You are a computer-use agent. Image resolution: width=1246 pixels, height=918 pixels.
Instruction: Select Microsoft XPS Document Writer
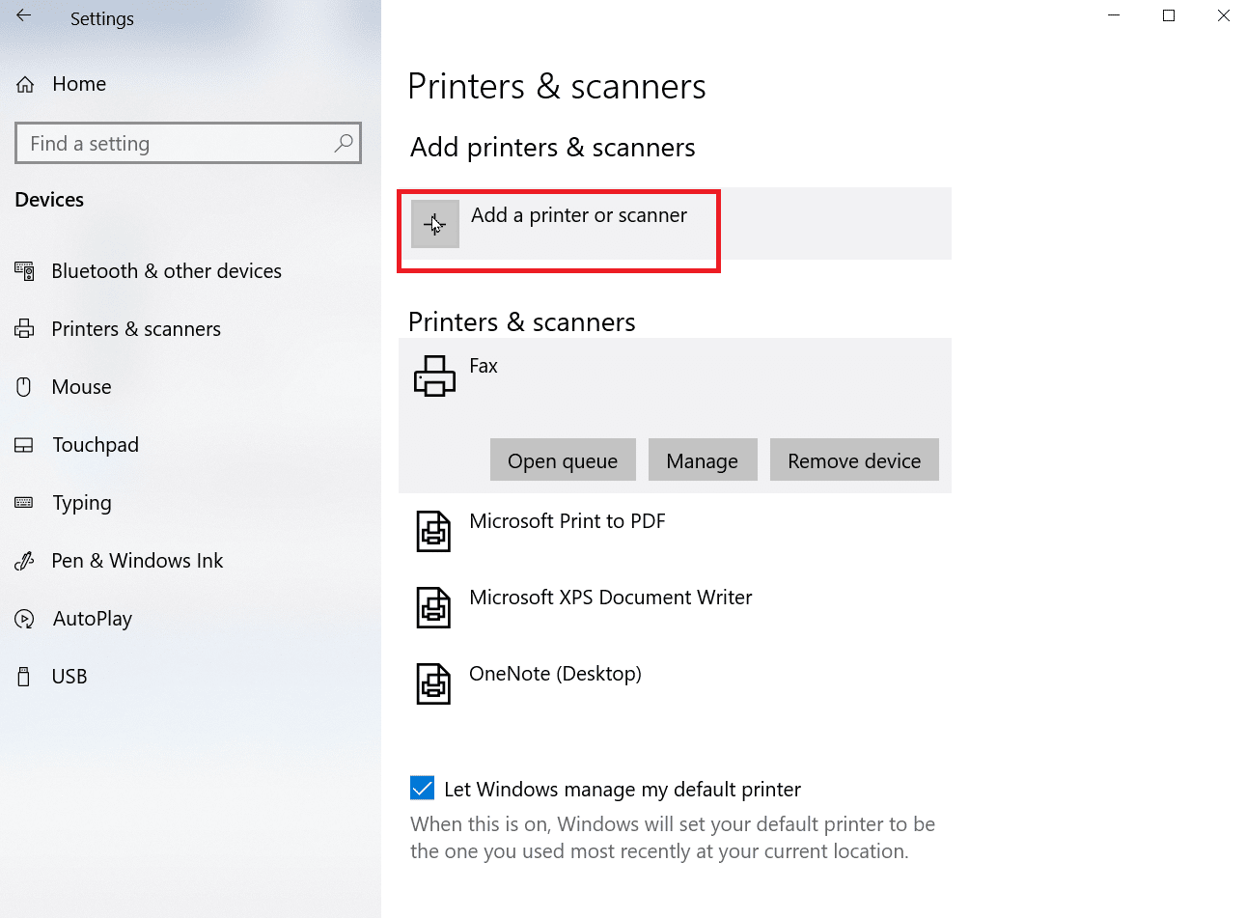[x=611, y=598]
